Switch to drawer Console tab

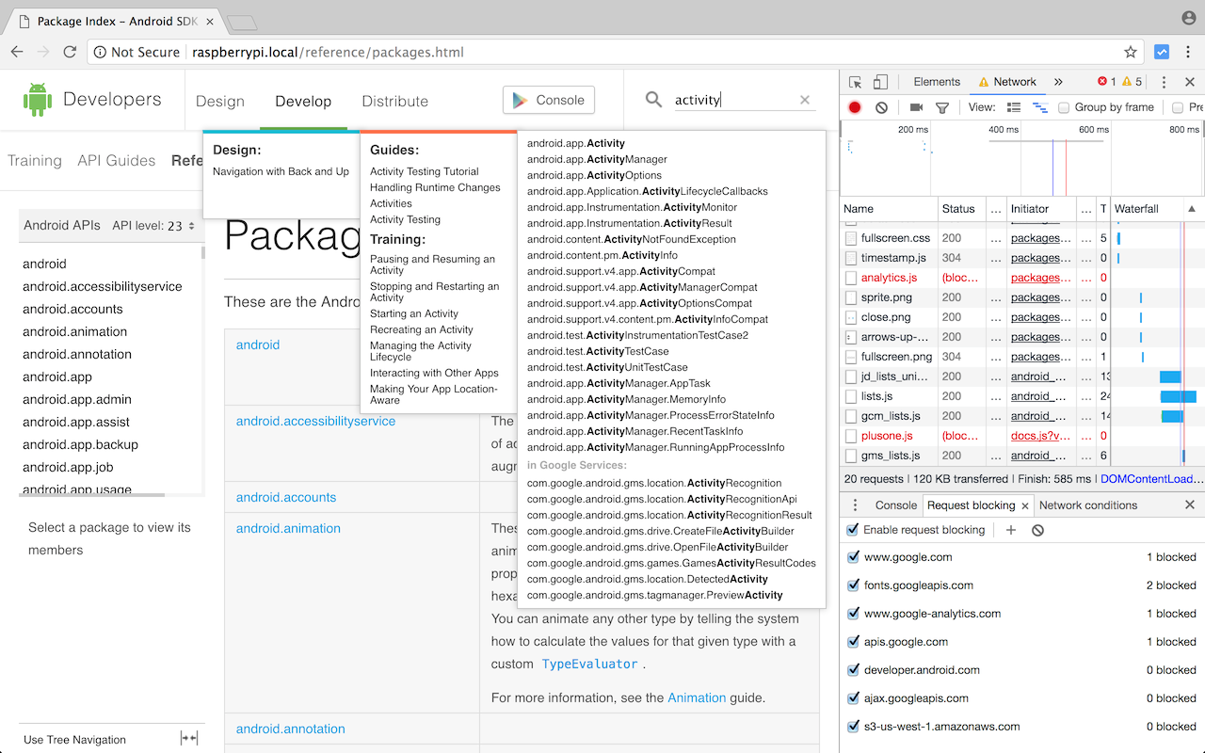(x=896, y=505)
